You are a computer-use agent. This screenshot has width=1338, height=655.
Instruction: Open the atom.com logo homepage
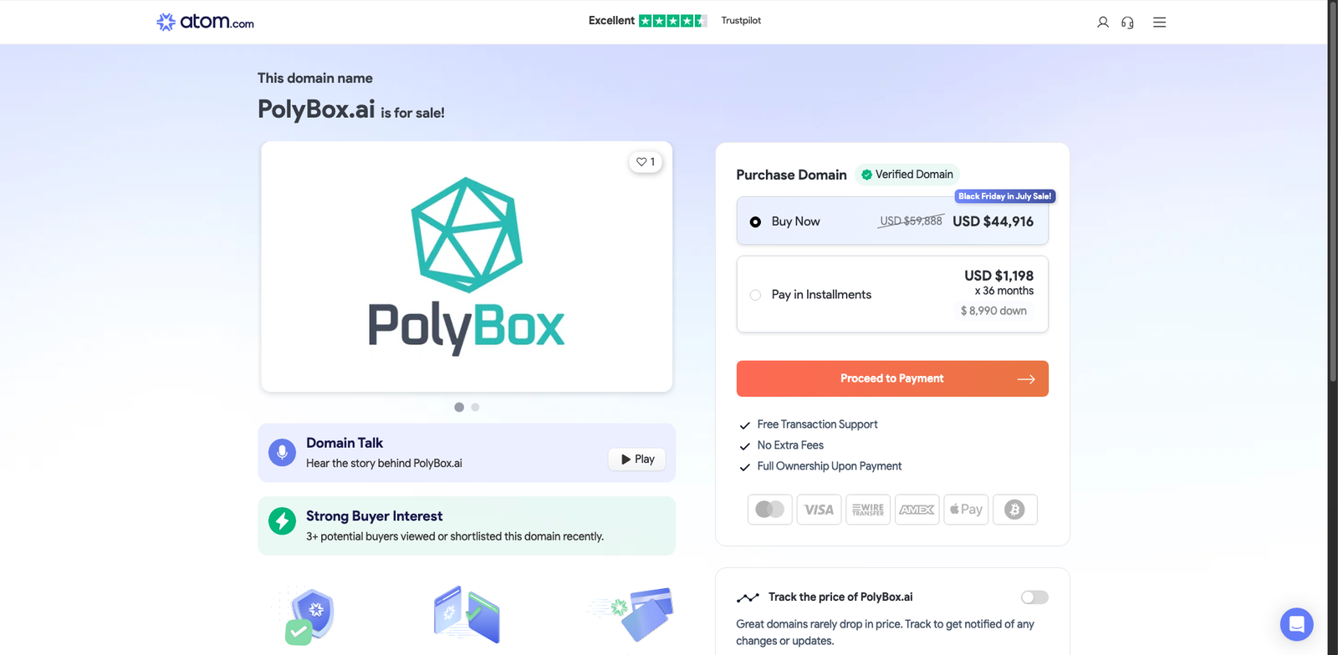click(205, 22)
